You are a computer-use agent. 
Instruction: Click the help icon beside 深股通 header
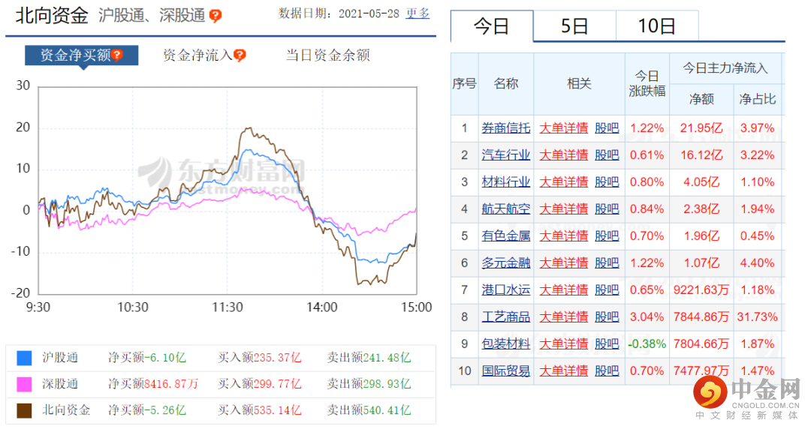coord(216,16)
